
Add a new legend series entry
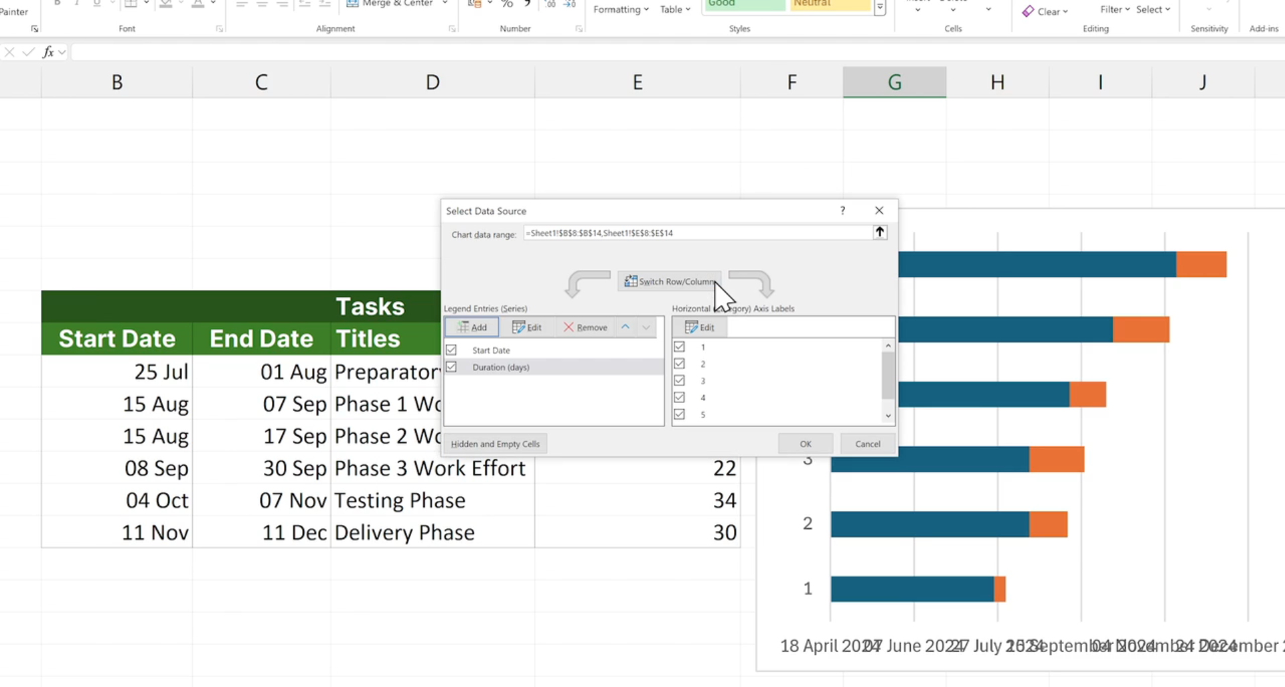click(x=471, y=327)
